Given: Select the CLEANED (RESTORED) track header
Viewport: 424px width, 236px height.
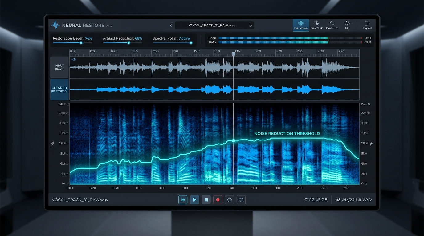Looking at the screenshot, I should 59,89.
